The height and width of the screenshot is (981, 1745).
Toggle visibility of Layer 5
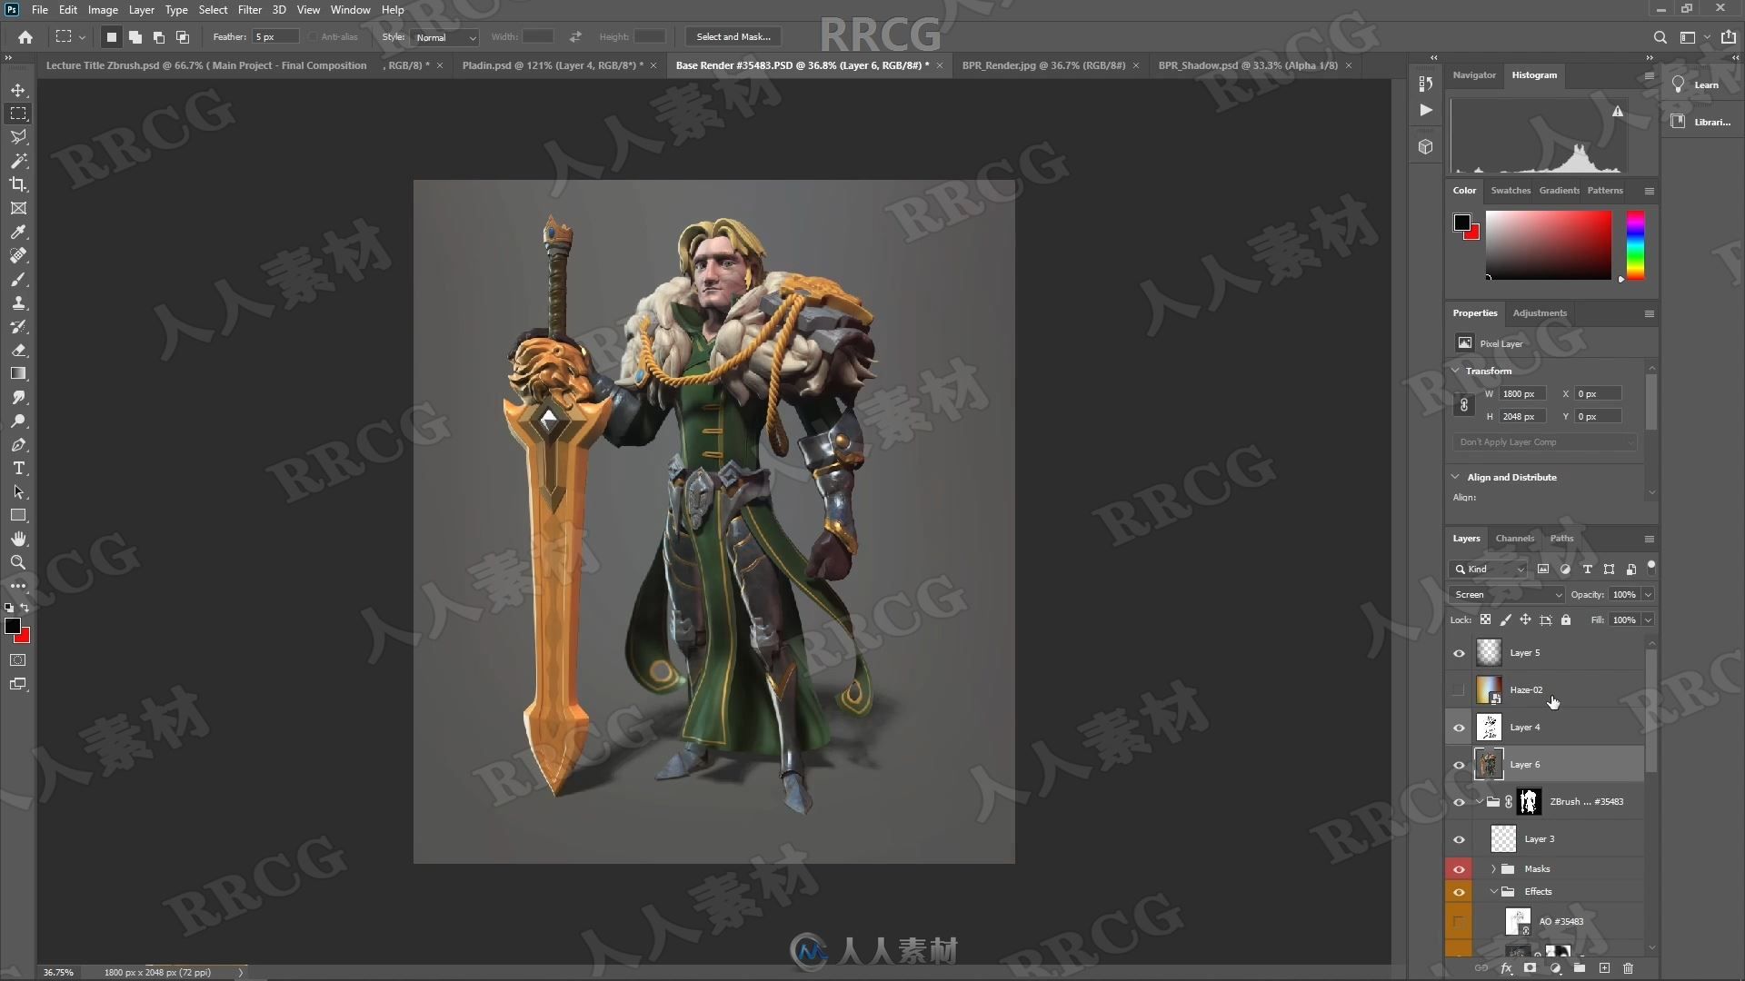point(1460,653)
